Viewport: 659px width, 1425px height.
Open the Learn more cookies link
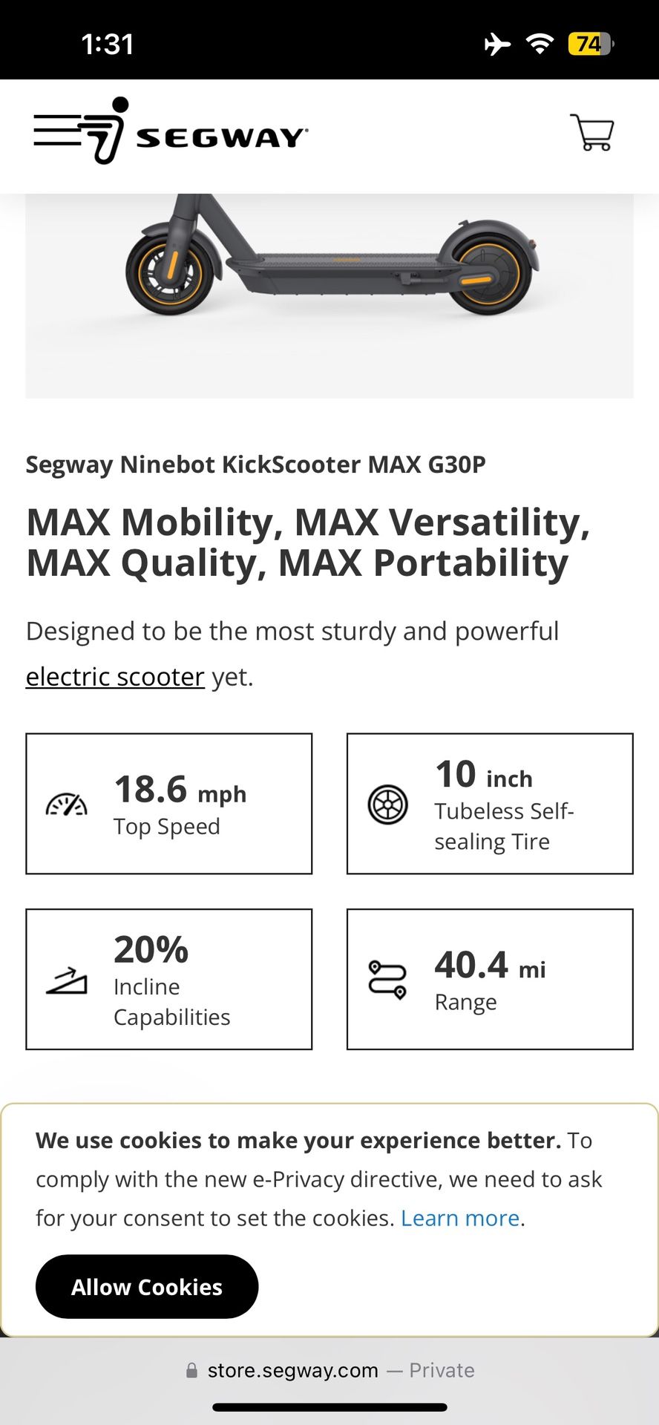pyautogui.click(x=459, y=1218)
